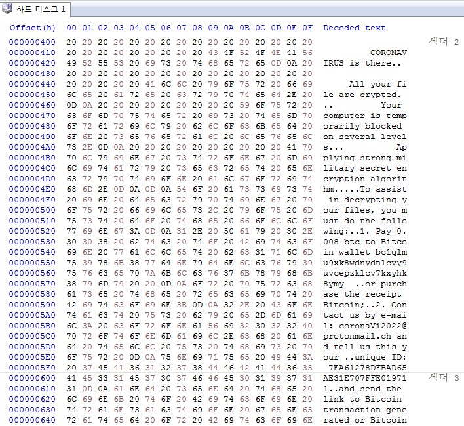Click decoded text 'u9xk8wdnydnlcvy9'

(365, 263)
